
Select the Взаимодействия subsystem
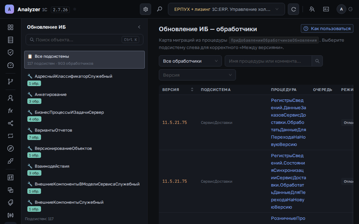click(x=84, y=169)
